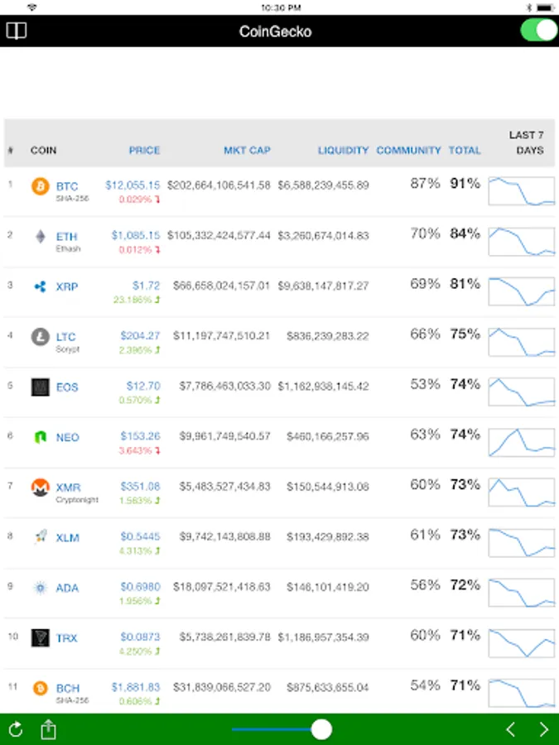The image size is (559, 745).
Task: Select BTC market cap $202,664,106,541.58
Action: [219, 185]
